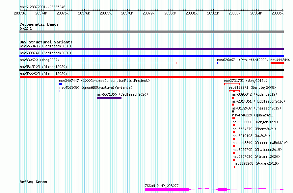Open nsv5900605 (Almarri2020) label
The image size is (293, 193).
43,74
